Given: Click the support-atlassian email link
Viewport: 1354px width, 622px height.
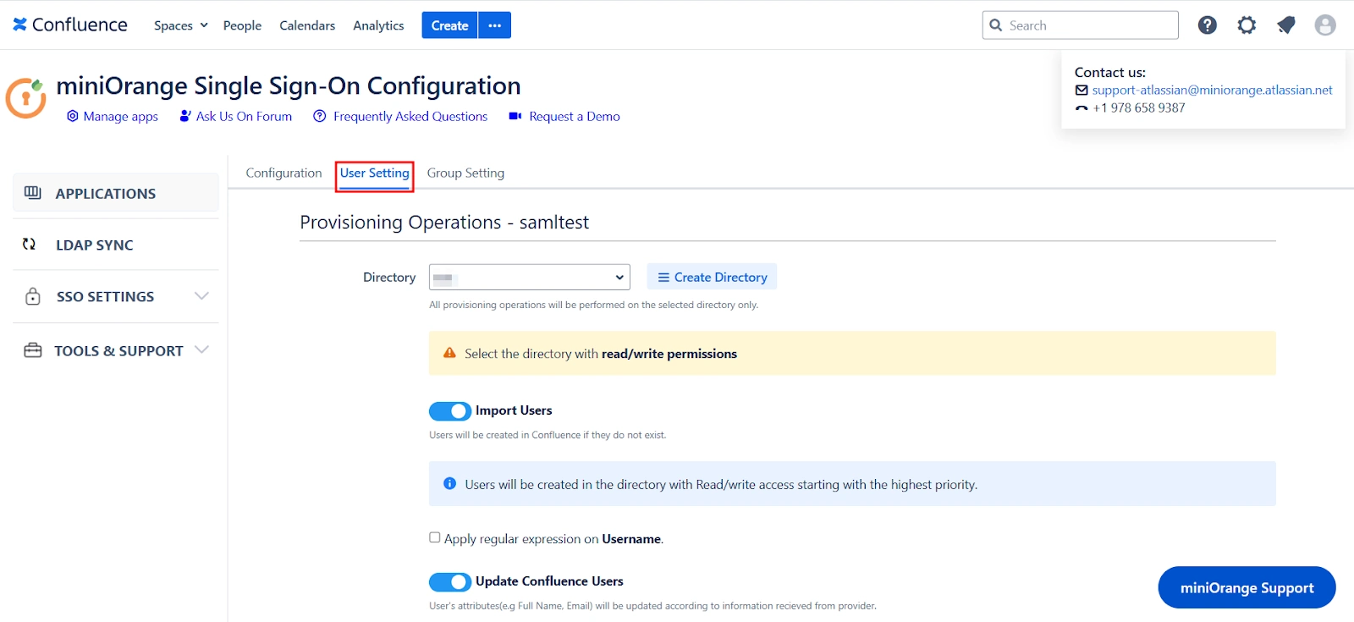Looking at the screenshot, I should click(1212, 90).
